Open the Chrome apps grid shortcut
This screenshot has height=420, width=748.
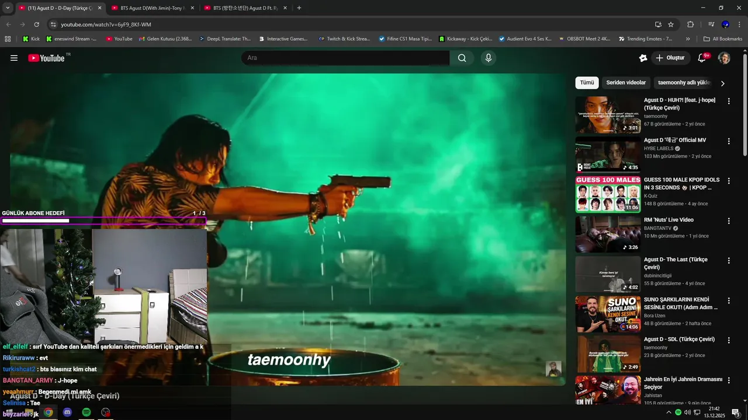(8, 39)
